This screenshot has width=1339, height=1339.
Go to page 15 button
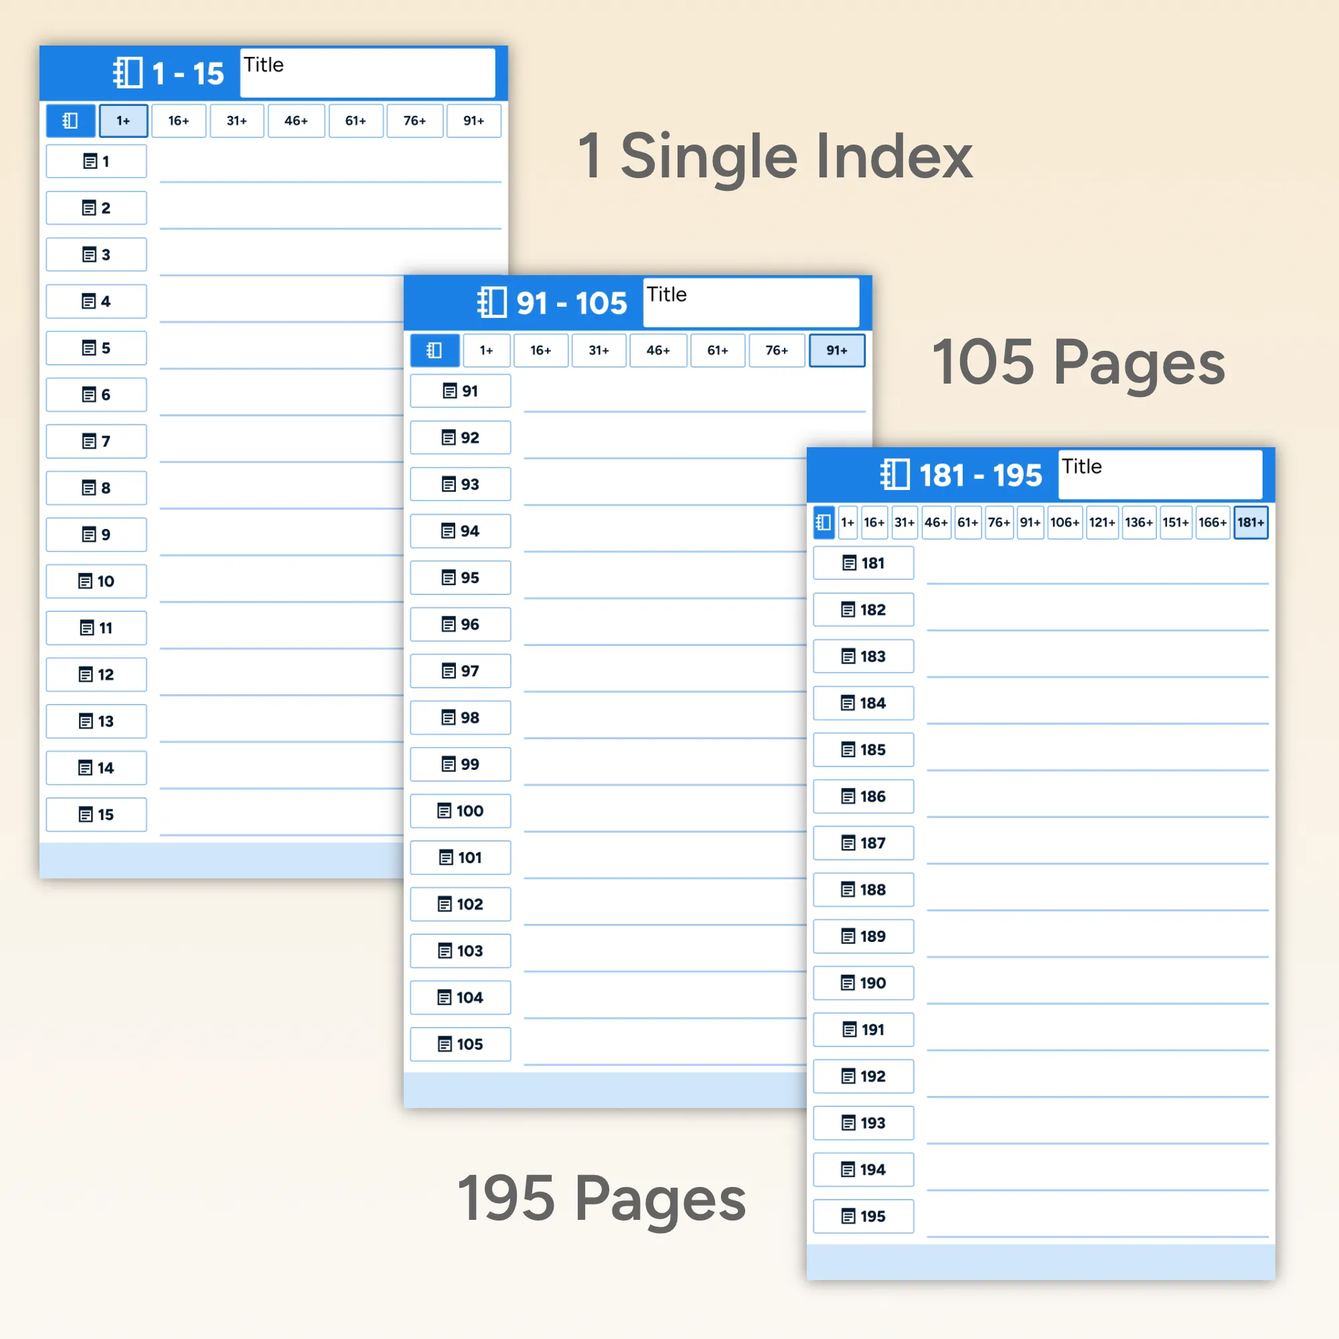pyautogui.click(x=96, y=814)
